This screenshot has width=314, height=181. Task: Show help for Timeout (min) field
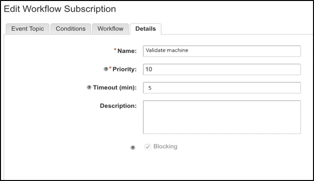[89, 87]
